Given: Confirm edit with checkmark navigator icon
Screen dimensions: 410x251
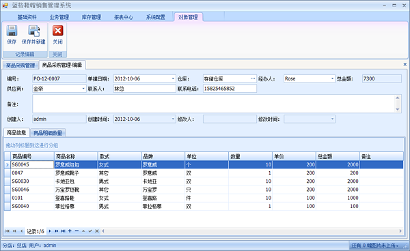Looking at the screenshot, I should pyautogui.click(x=90, y=231).
